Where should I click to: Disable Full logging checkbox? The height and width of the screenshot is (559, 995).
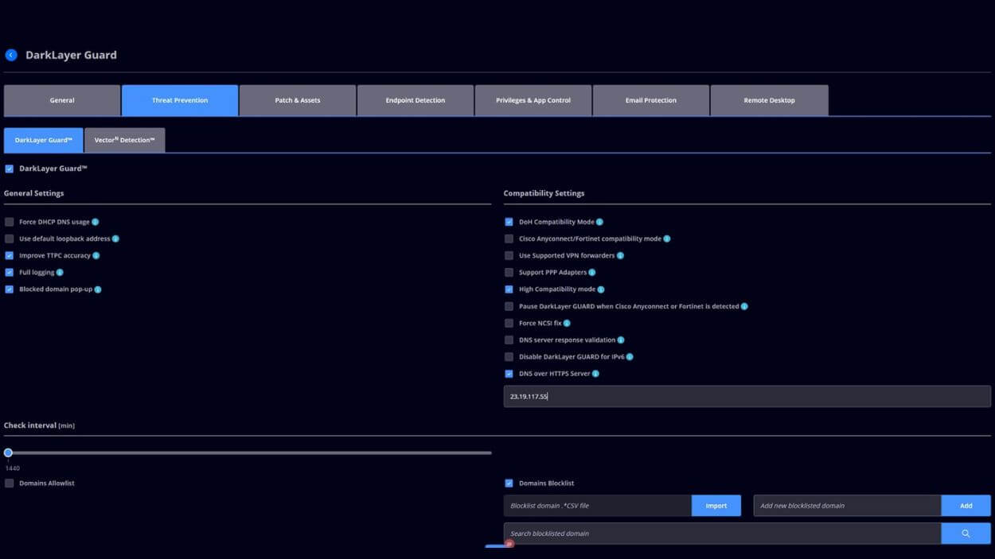pos(10,273)
